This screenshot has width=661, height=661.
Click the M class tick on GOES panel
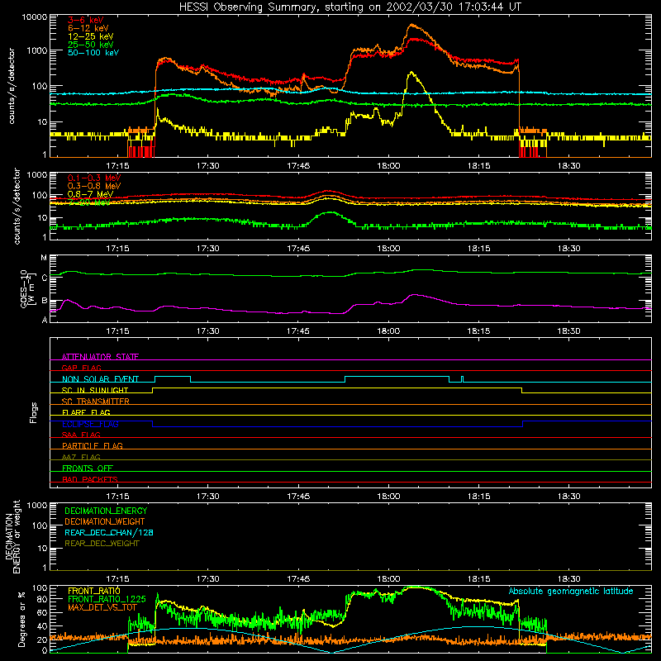point(44,258)
